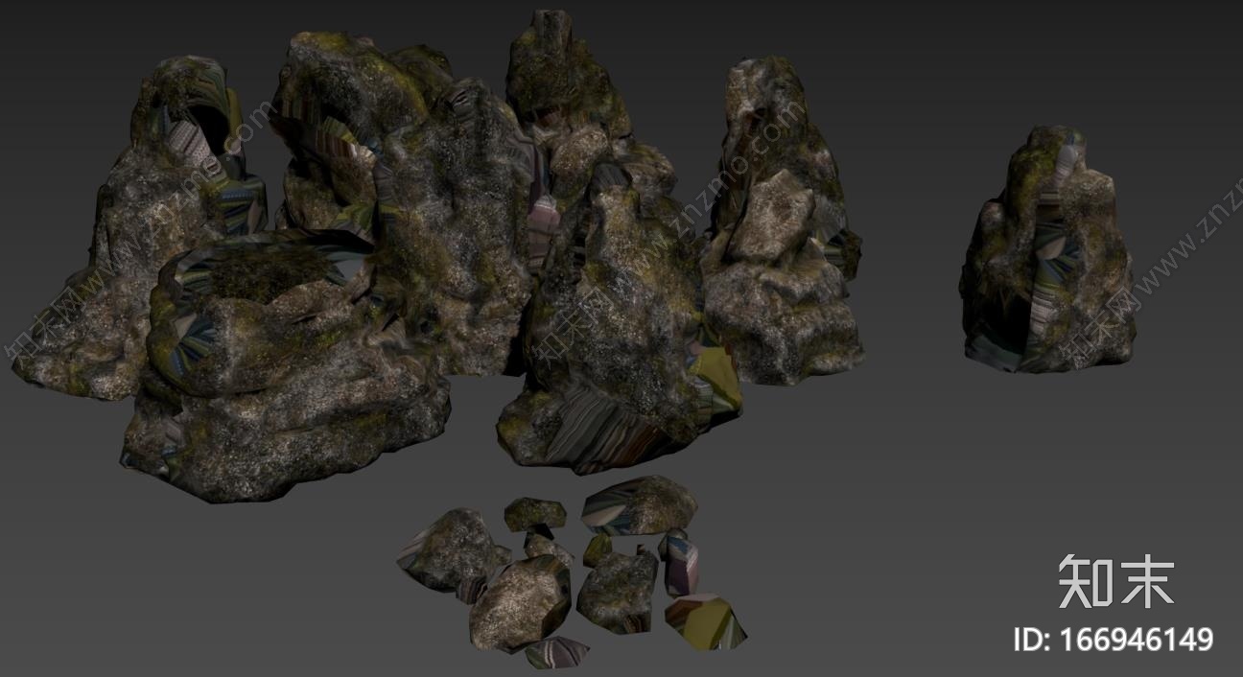Select the flat basin-shaped rock in front
Image resolution: width=1243 pixels, height=677 pixels.
pos(286,364)
